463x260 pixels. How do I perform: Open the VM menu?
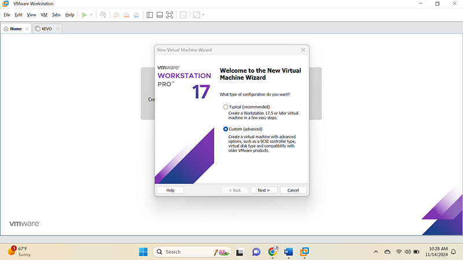(x=44, y=15)
